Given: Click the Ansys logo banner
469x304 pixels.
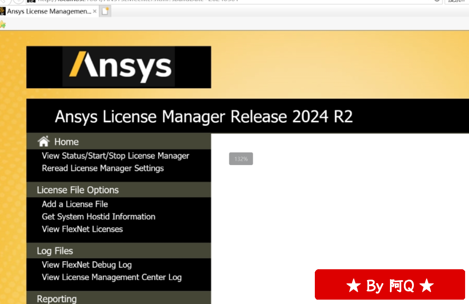Looking at the screenshot, I should click(x=119, y=67).
